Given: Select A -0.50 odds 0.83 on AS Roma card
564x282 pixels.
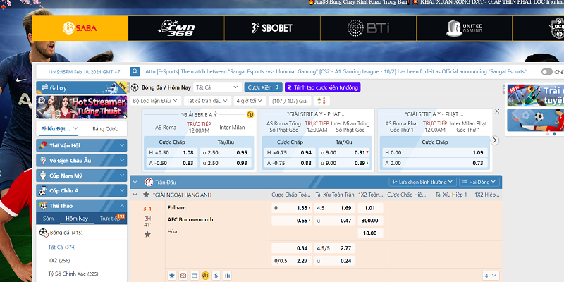Looking at the screenshot, I should tap(171, 163).
